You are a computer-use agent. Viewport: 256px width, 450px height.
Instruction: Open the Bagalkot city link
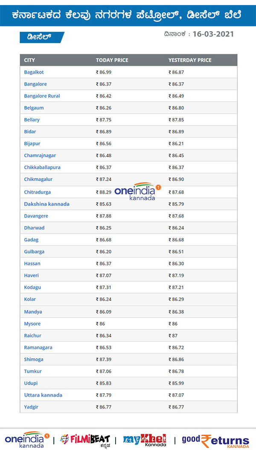coord(34,72)
